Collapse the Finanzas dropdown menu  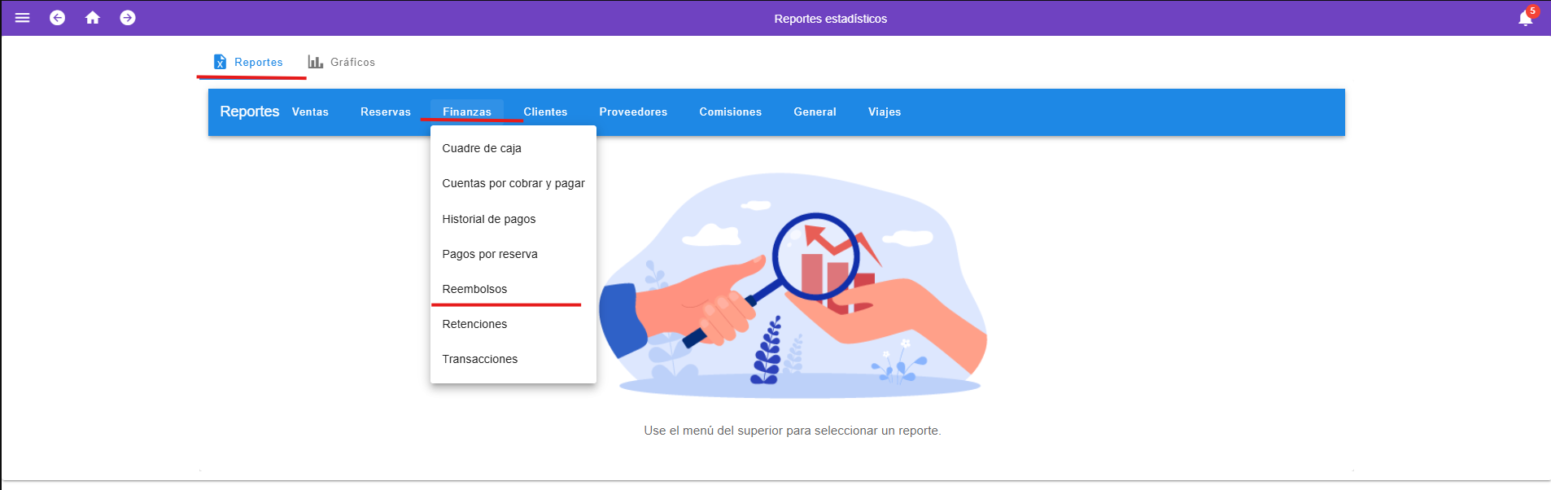466,112
